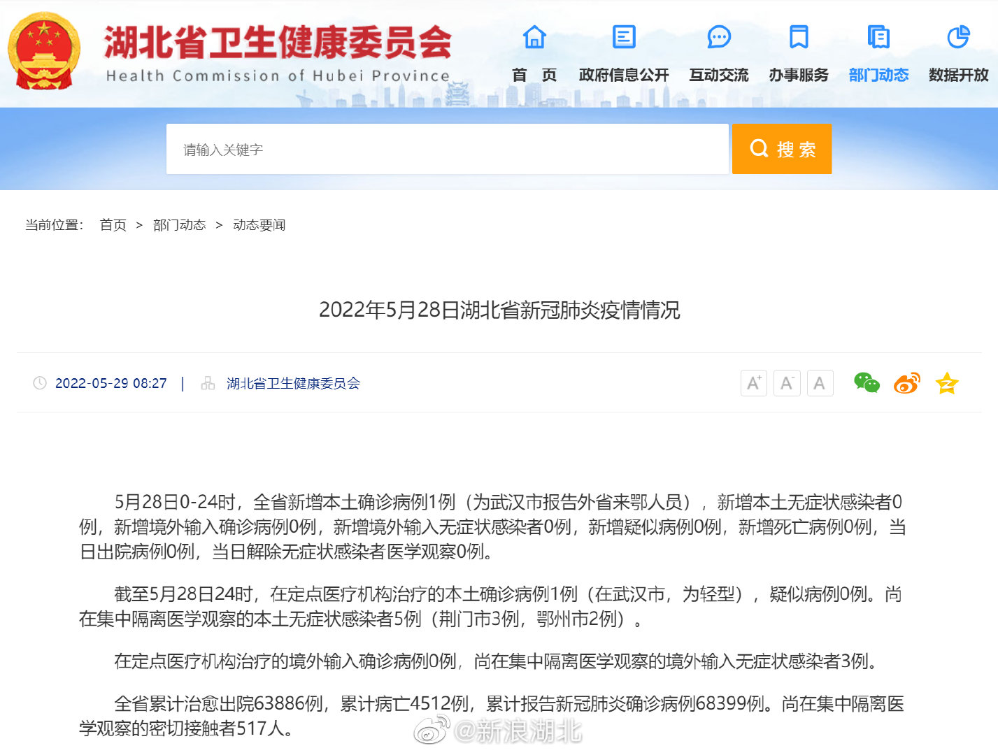Click the clock icon beside the publish date

[38, 383]
